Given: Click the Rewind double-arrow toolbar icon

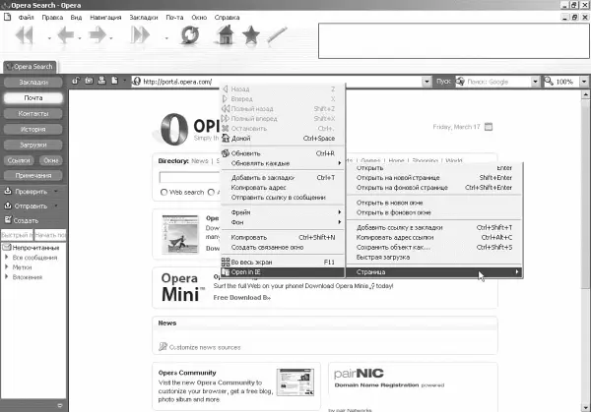Looking at the screenshot, I should pos(26,36).
